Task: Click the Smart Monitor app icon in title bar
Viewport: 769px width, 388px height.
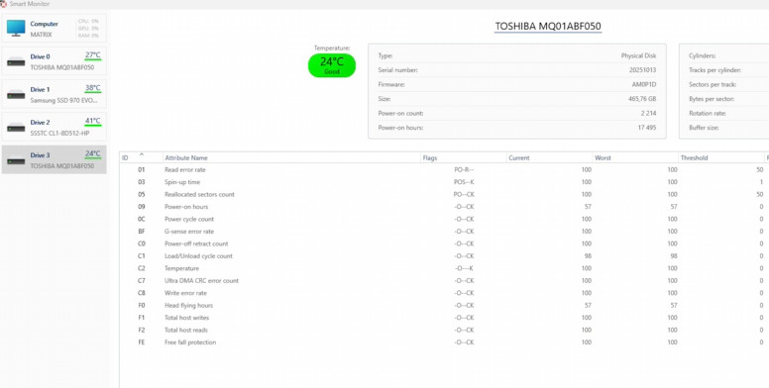Action: [3, 4]
